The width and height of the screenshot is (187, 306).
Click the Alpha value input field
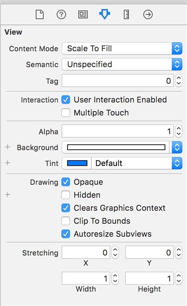click(x=118, y=131)
